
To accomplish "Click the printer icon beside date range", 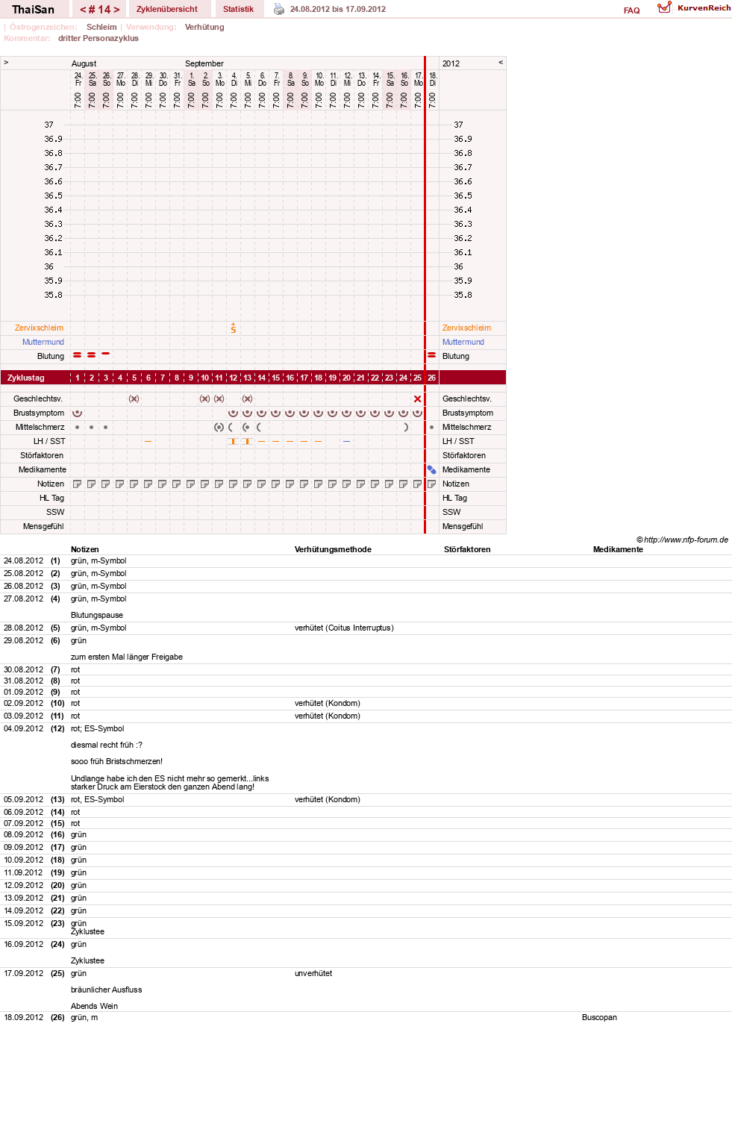I will click(x=279, y=9).
